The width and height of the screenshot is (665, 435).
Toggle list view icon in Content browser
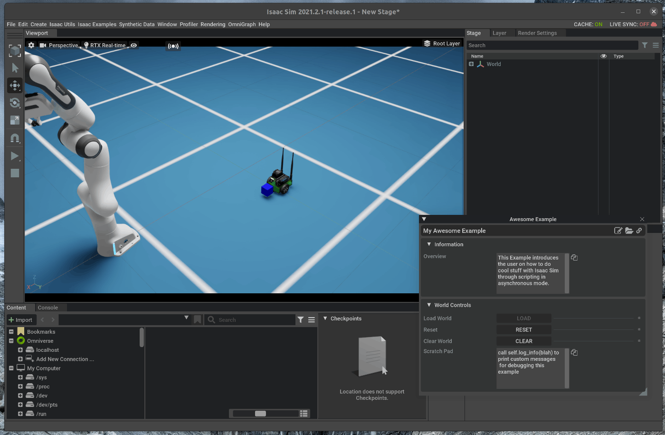304,414
